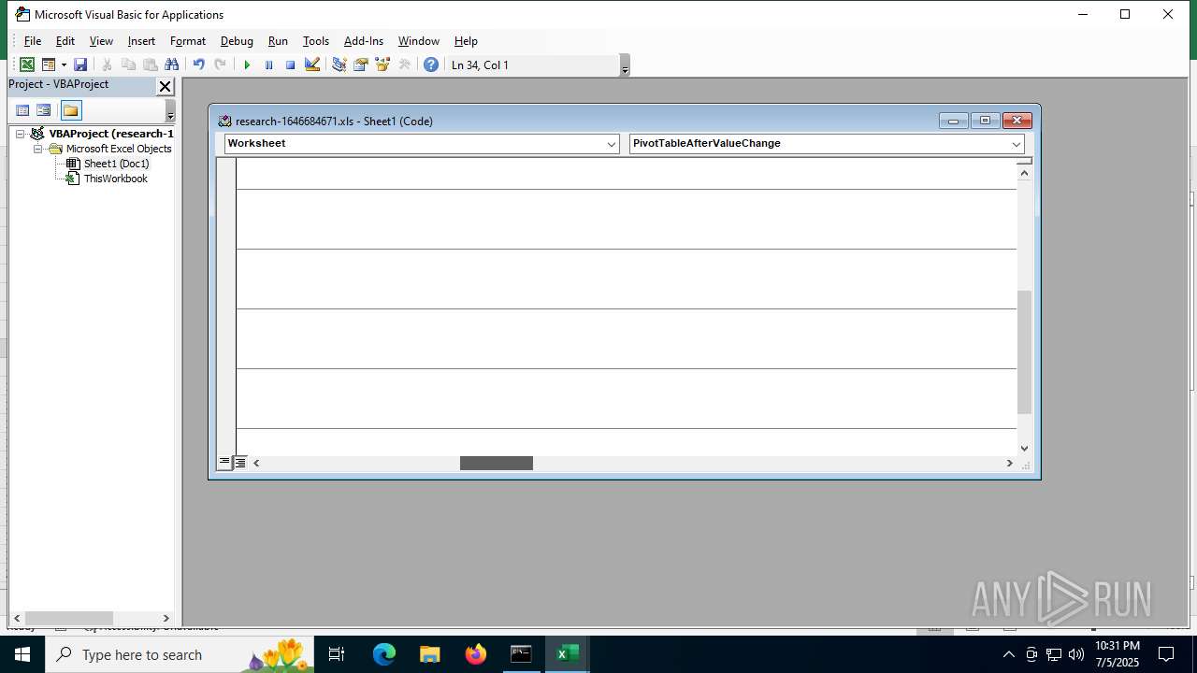Open the Worksheet object dropdown
This screenshot has width=1197, height=673.
point(612,144)
